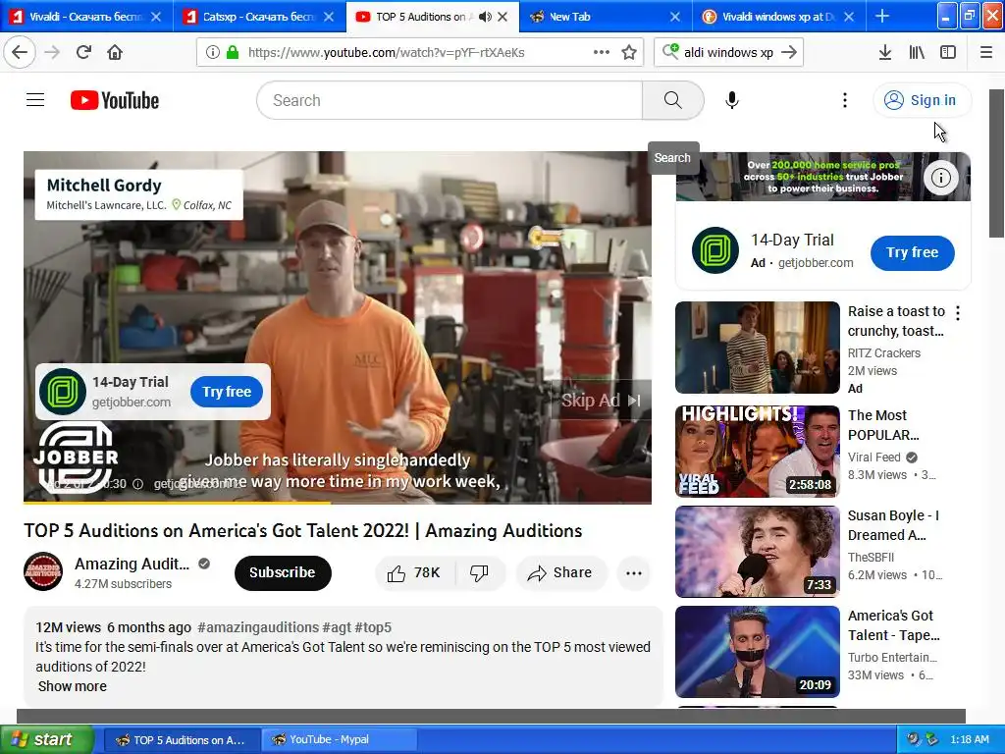
Task: Open the browser home page
Action: [x=115, y=53]
